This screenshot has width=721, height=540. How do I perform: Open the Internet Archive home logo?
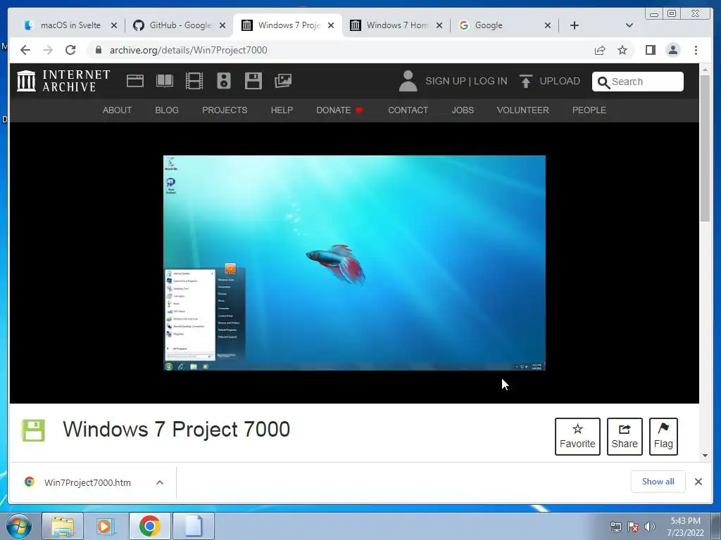[63, 81]
